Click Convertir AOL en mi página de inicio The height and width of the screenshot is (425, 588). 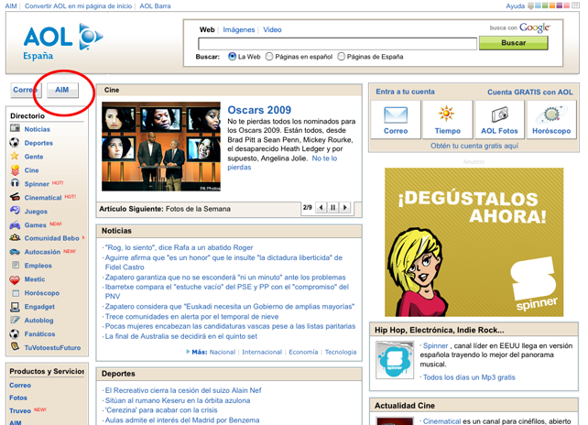[78, 6]
